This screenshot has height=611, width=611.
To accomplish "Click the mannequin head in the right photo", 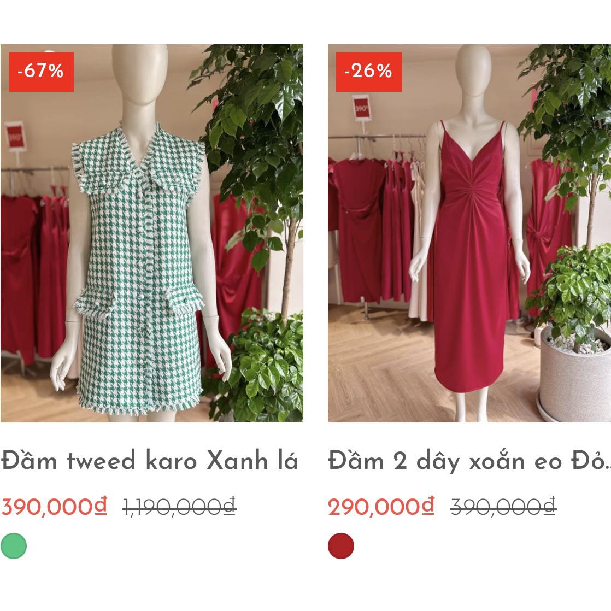I will click(473, 70).
